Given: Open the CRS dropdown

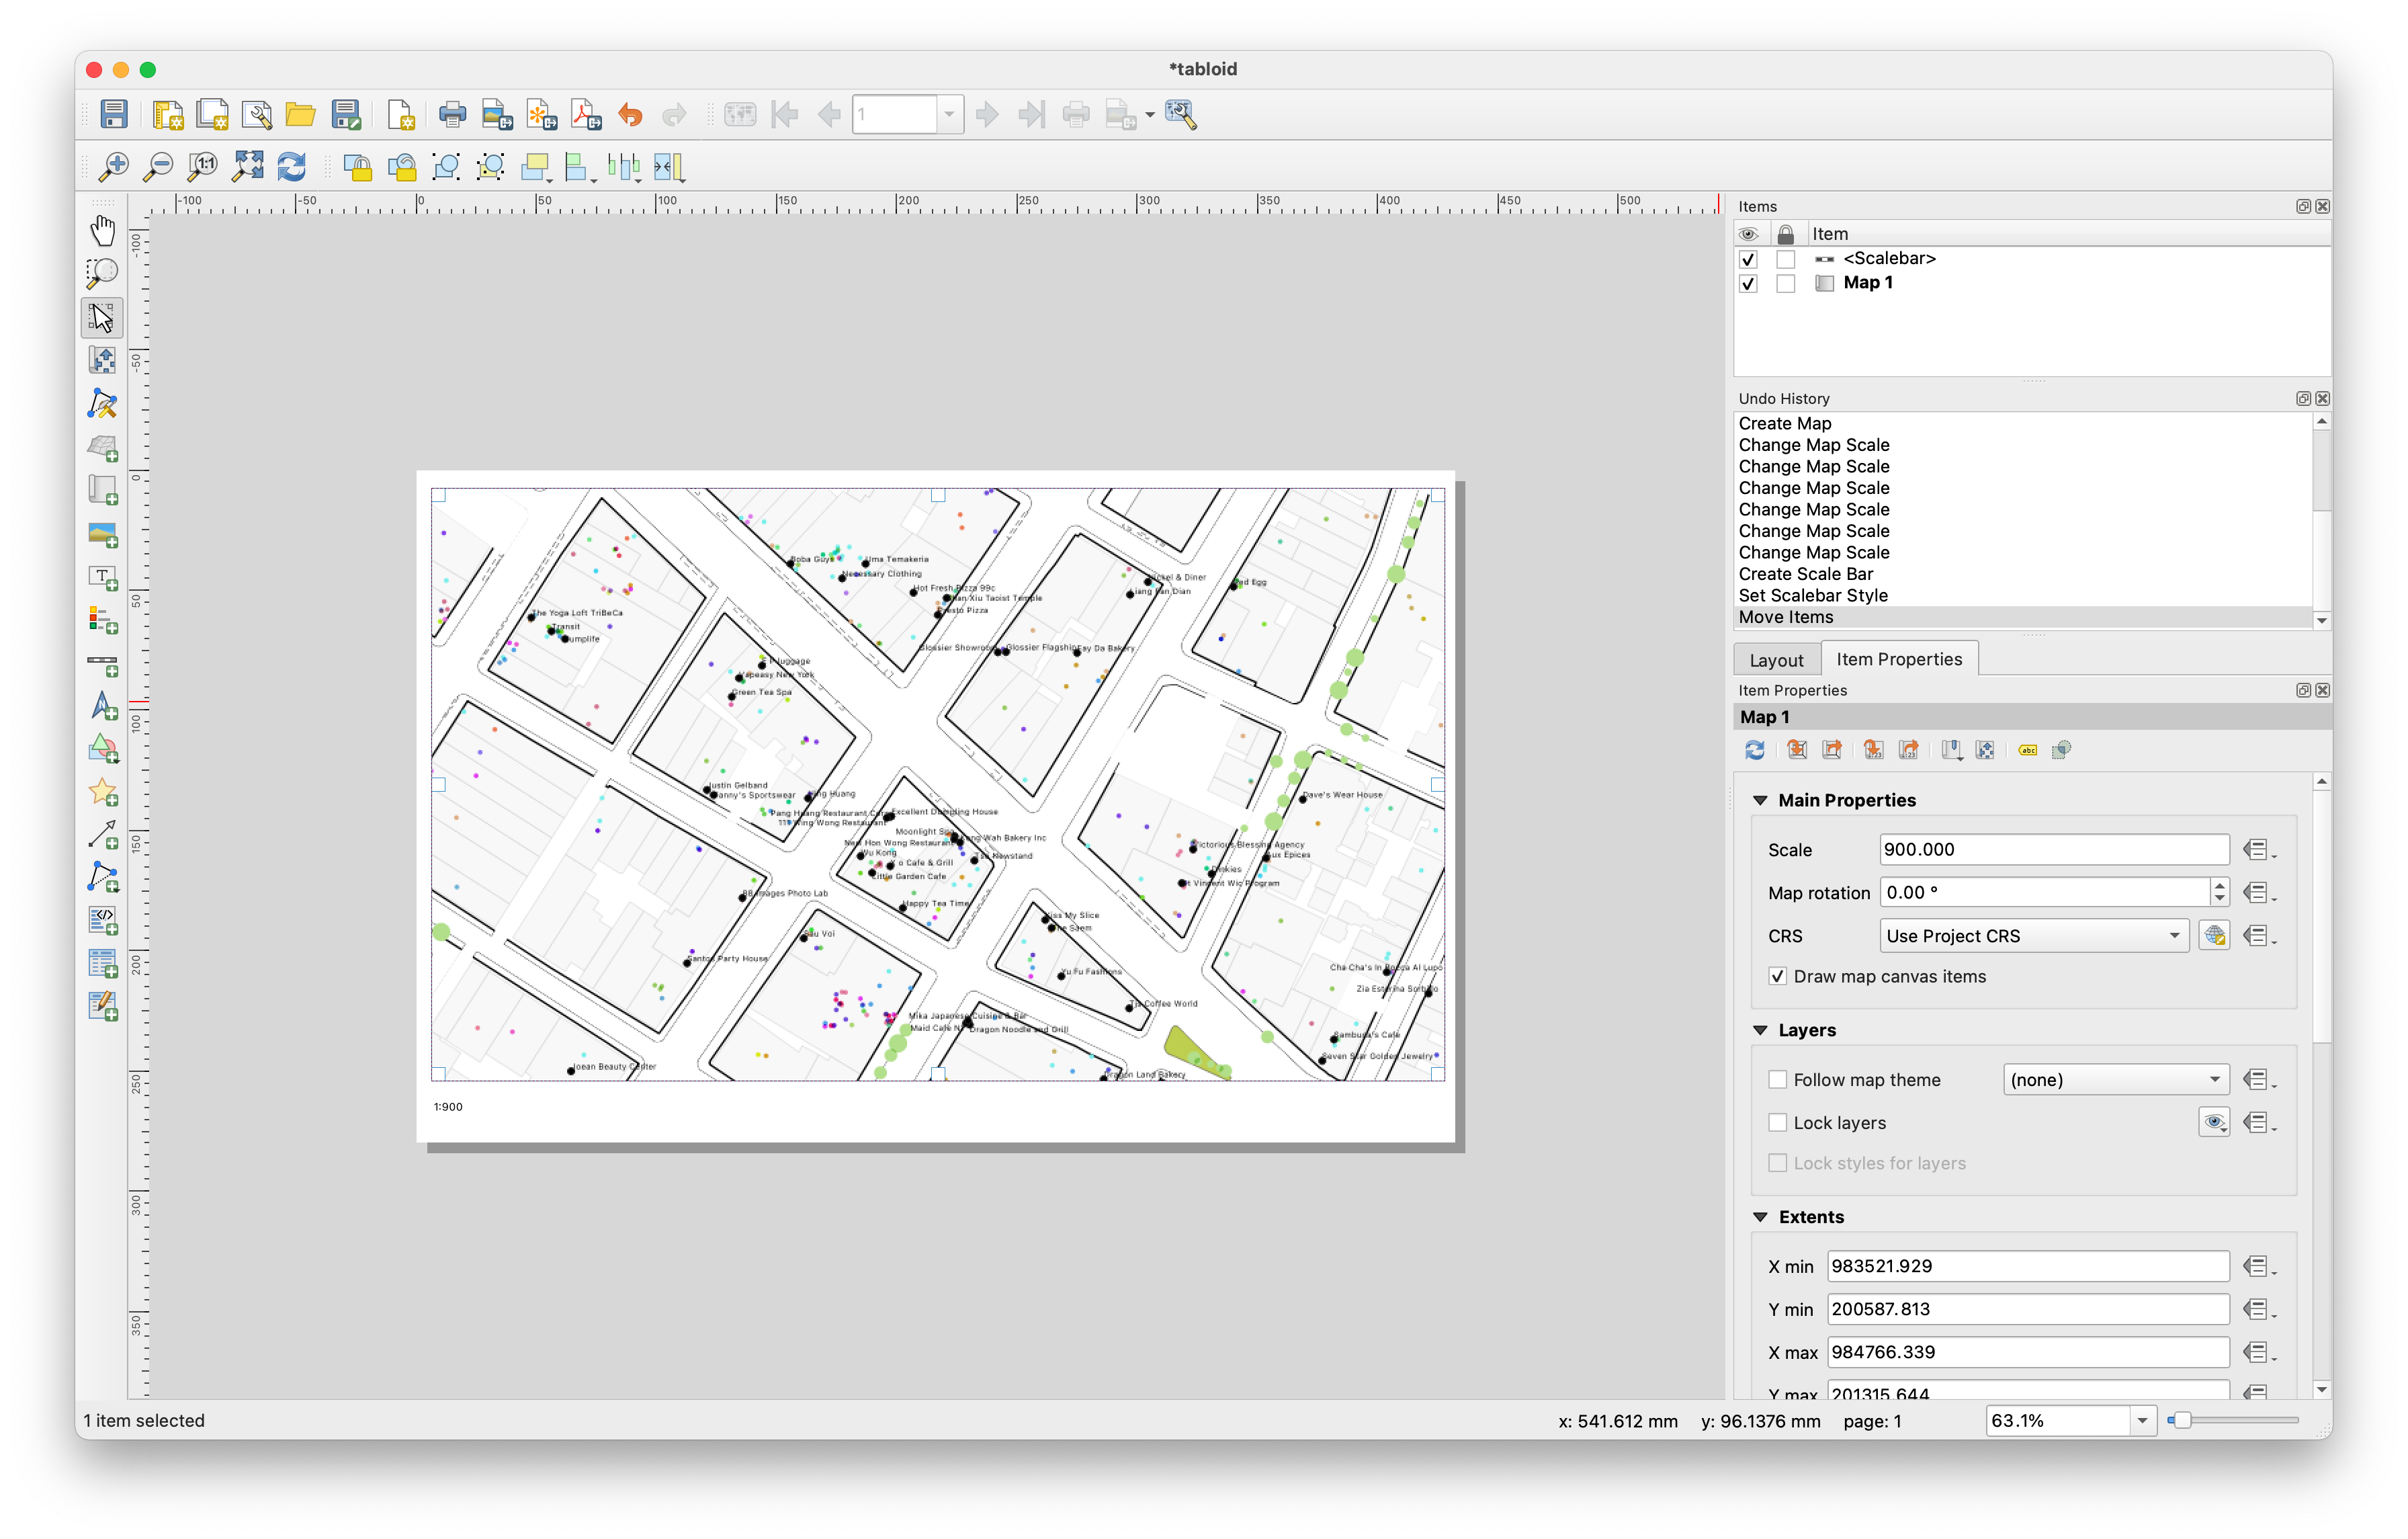Looking at the screenshot, I should [x=2033, y=936].
